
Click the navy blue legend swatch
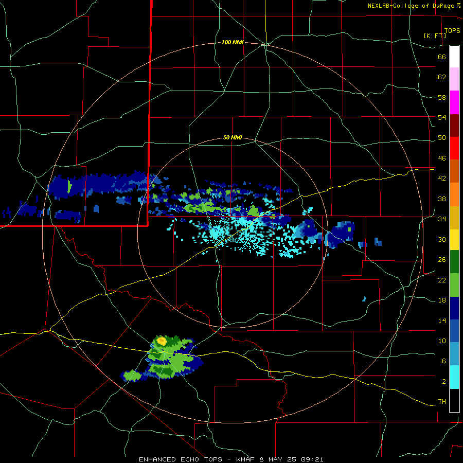coord(454,308)
